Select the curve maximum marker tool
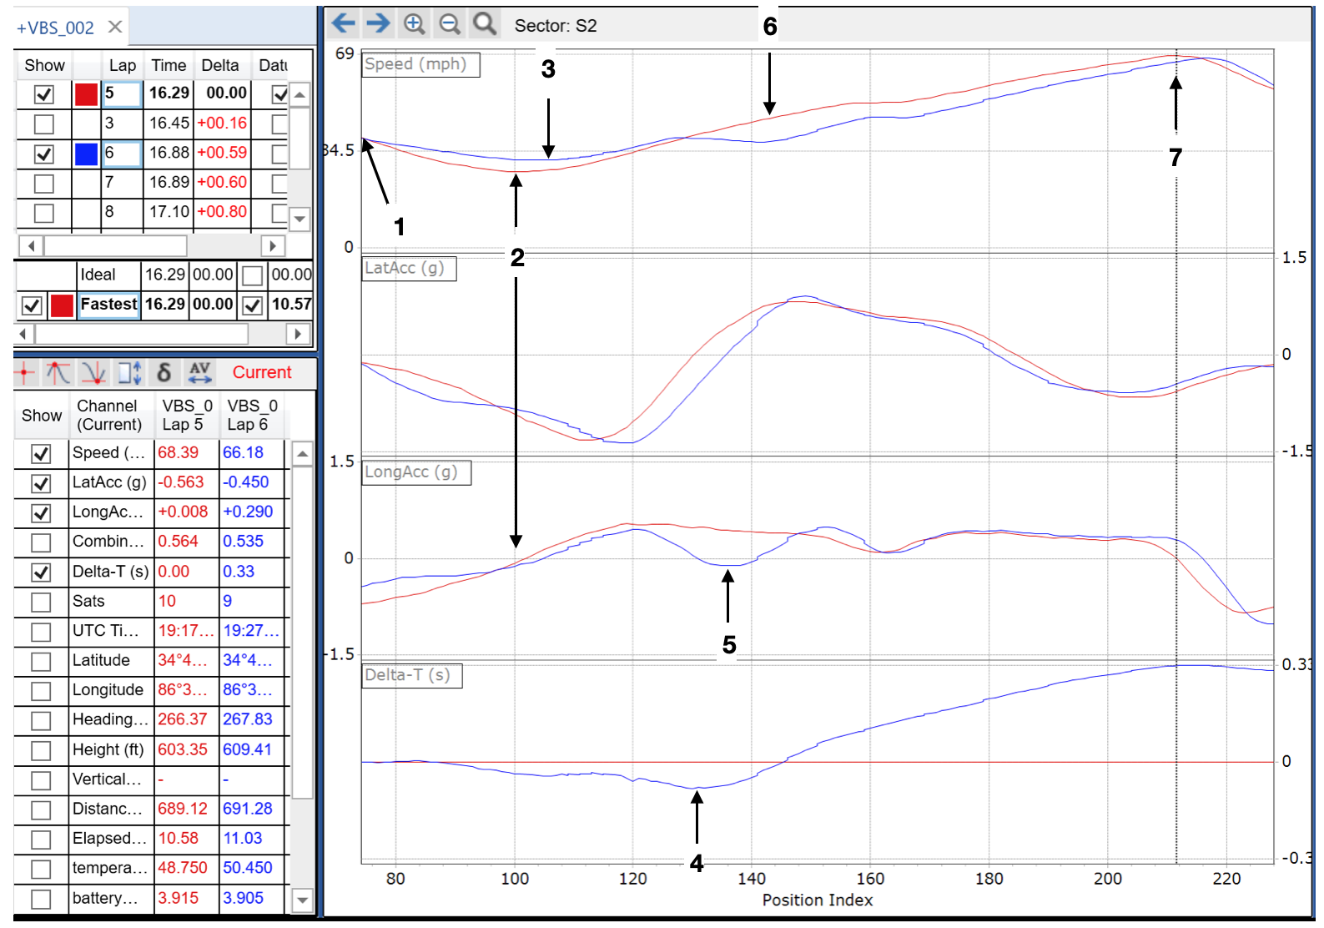 [x=58, y=372]
